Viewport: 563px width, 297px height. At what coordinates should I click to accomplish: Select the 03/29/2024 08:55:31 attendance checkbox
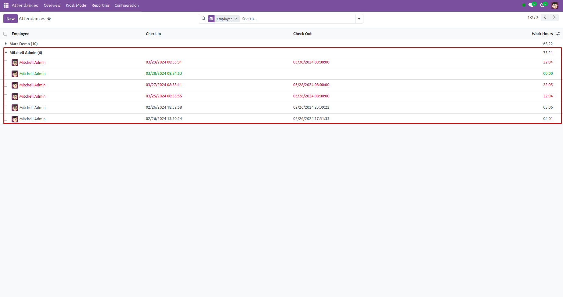pos(5,63)
